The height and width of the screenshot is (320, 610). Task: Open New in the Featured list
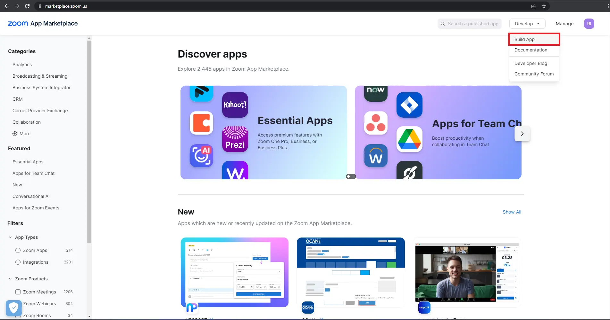(17, 185)
